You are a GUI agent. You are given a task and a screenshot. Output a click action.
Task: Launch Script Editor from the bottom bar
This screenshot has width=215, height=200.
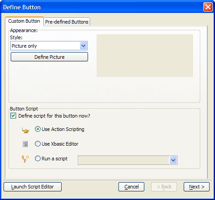click(x=33, y=187)
